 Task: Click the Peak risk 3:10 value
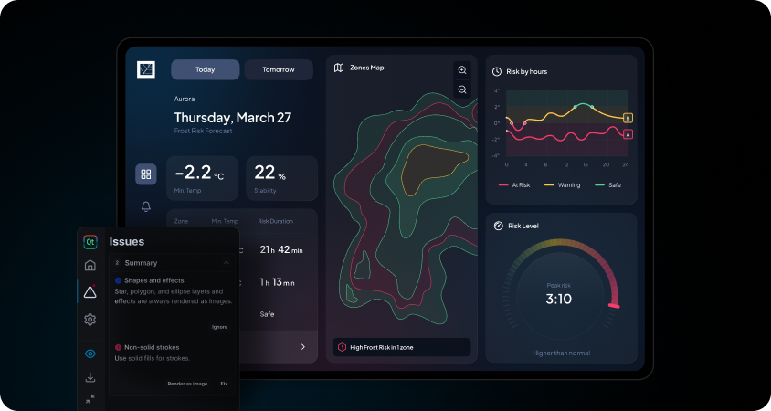[x=558, y=299]
